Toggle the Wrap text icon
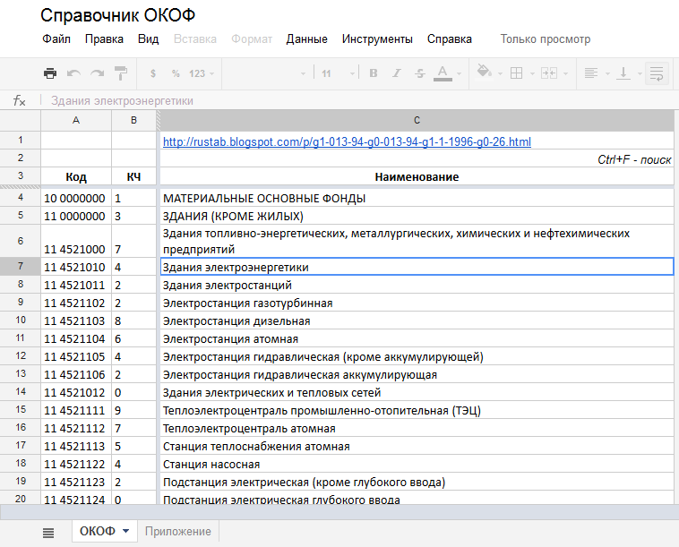This screenshot has width=679, height=547. click(657, 73)
